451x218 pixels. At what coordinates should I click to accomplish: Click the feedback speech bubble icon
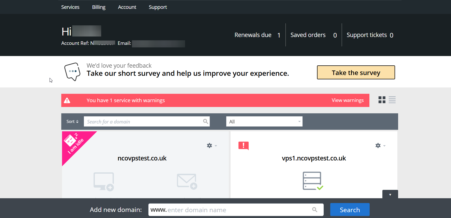point(72,72)
